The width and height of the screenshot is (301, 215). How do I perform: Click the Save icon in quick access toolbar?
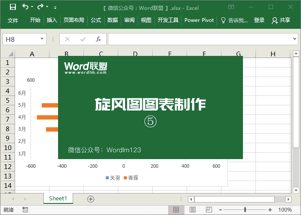click(12, 7)
